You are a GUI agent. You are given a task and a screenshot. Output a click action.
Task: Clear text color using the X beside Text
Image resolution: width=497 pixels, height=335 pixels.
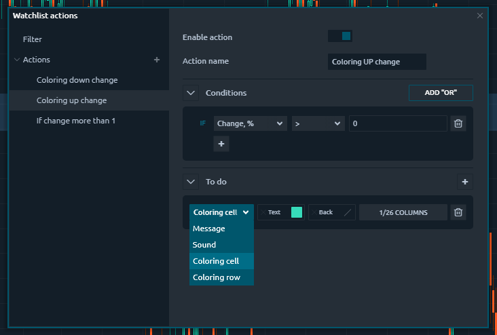tap(263, 212)
